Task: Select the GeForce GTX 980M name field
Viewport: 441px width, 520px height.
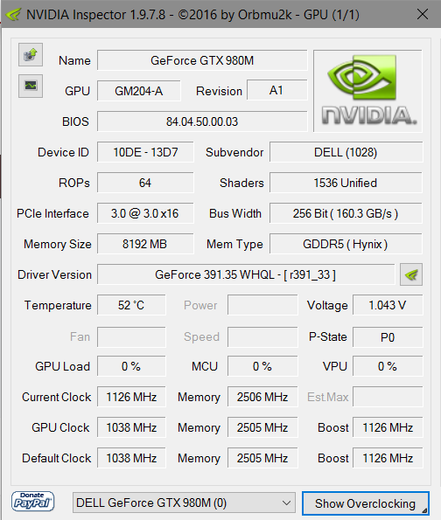Action: click(202, 60)
